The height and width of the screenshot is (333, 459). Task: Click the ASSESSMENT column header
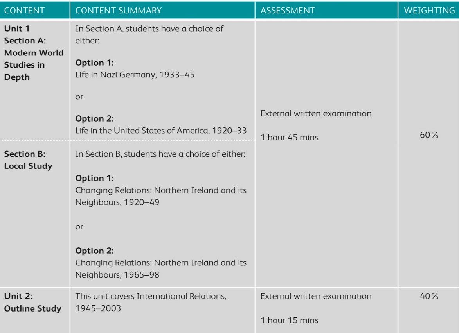[x=287, y=11]
